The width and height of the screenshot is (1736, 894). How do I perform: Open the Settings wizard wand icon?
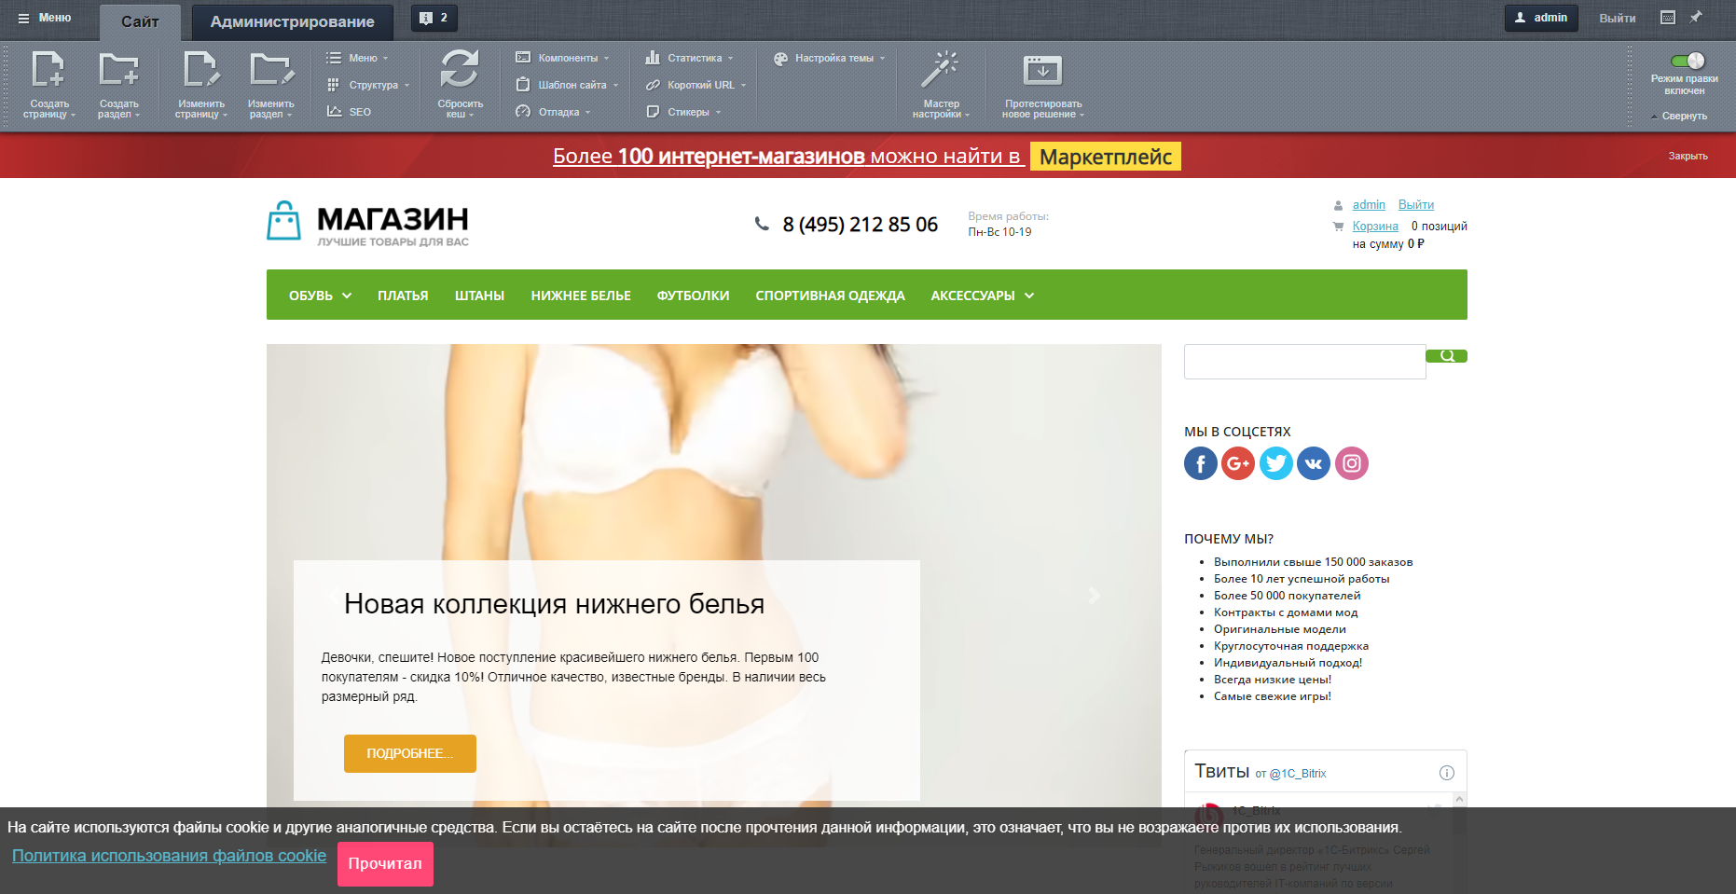[x=940, y=71]
